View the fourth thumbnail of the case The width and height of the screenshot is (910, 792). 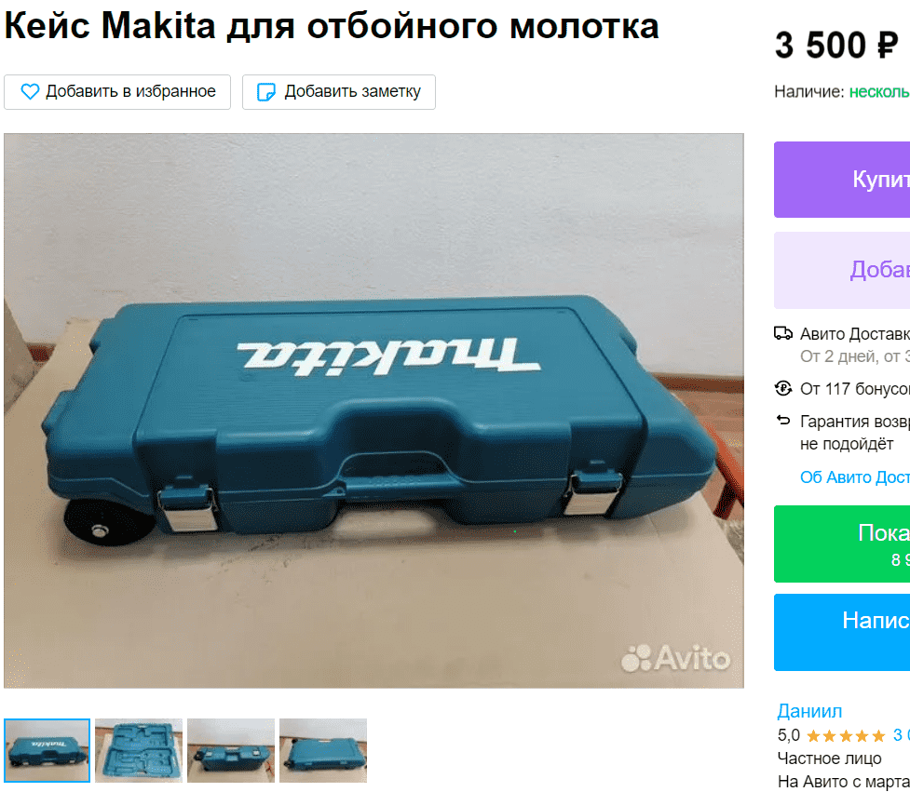(x=323, y=750)
